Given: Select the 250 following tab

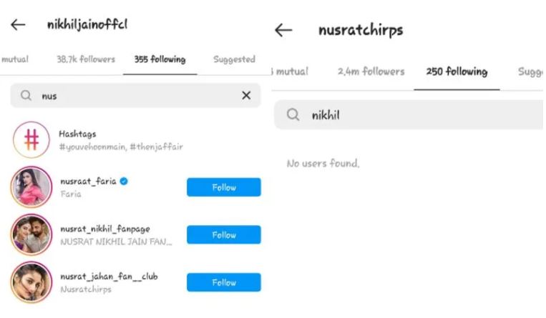Looking at the screenshot, I should [x=457, y=71].
